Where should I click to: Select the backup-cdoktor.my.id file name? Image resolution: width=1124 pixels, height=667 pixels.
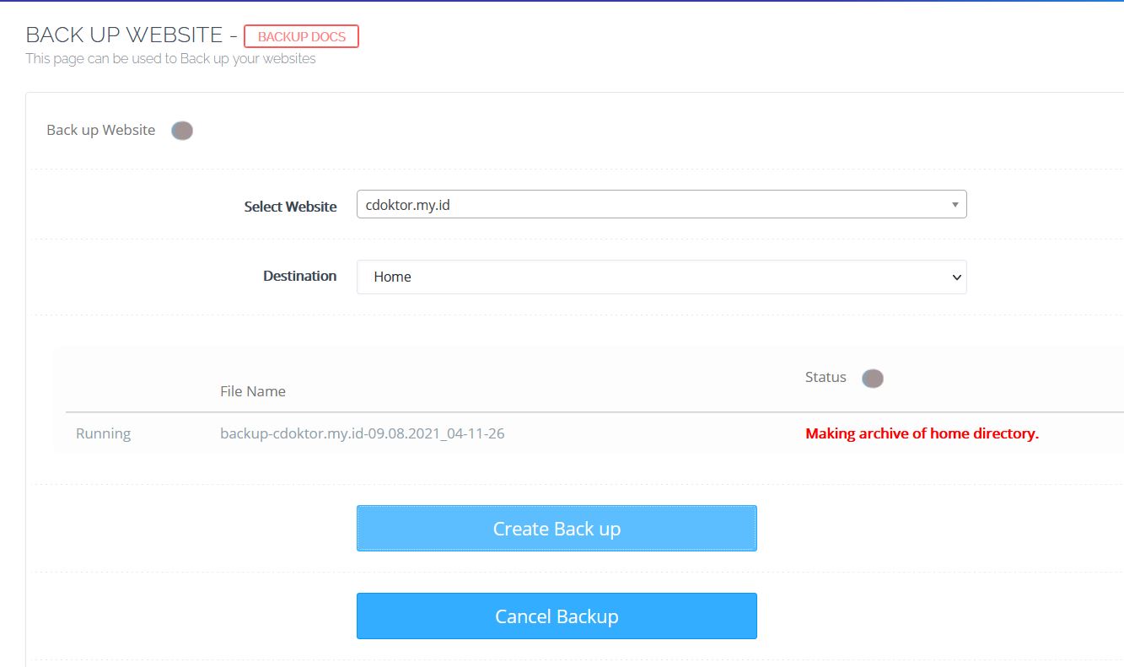pyautogui.click(x=361, y=433)
